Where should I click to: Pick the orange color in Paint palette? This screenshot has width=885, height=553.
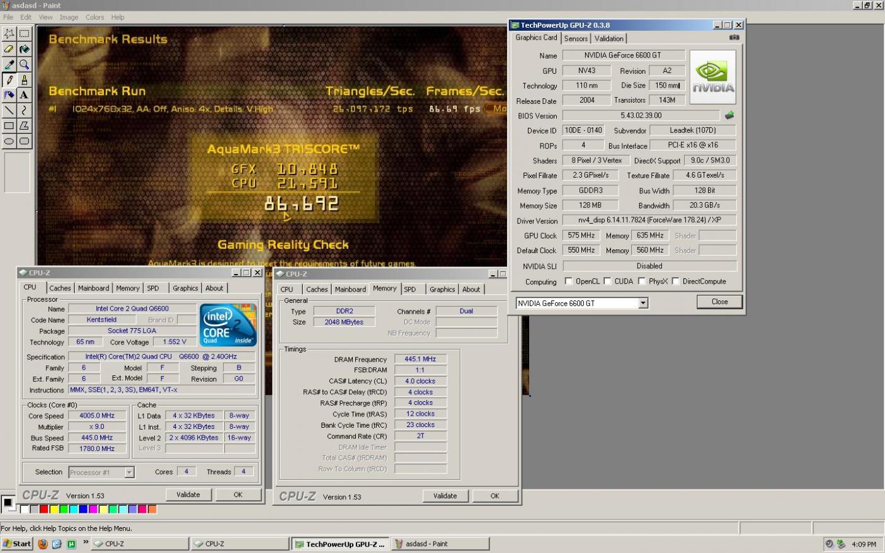click(x=152, y=509)
